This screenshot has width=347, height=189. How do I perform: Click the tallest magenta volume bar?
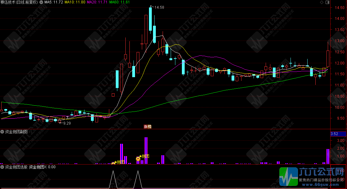[146, 150]
